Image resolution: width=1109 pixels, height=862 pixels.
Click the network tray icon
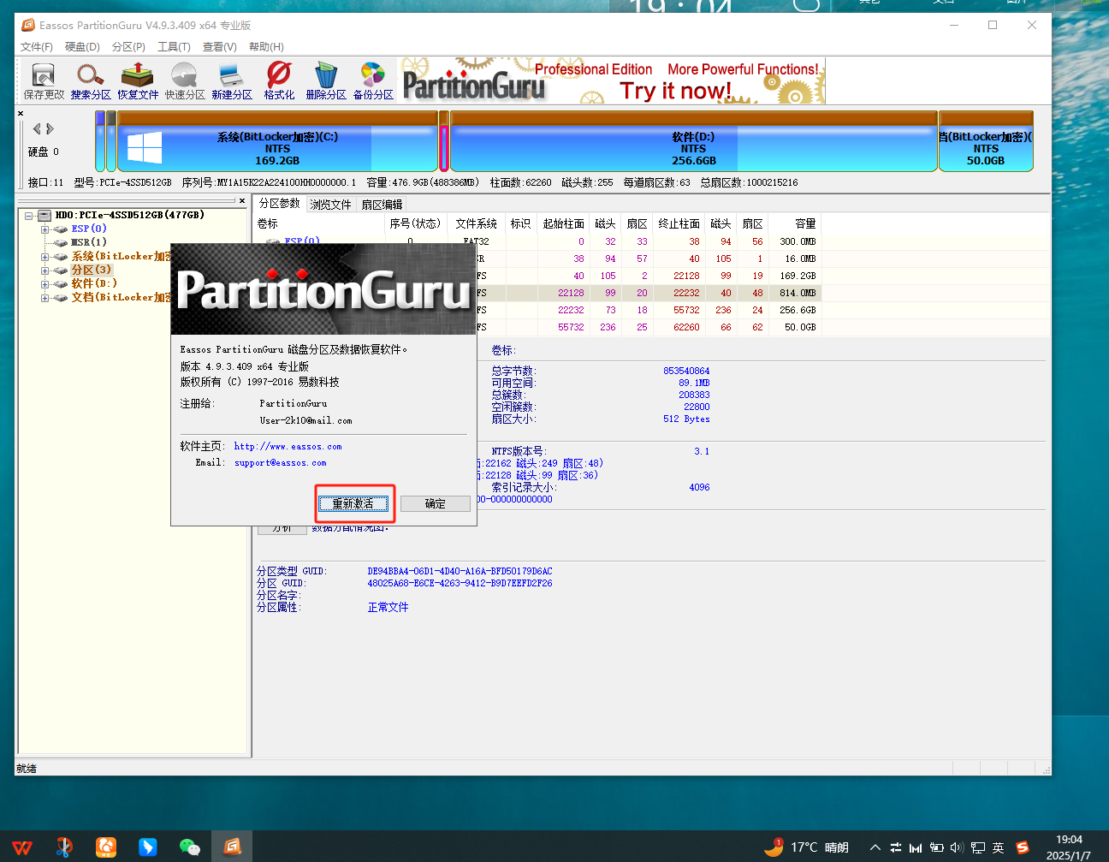coord(977,847)
